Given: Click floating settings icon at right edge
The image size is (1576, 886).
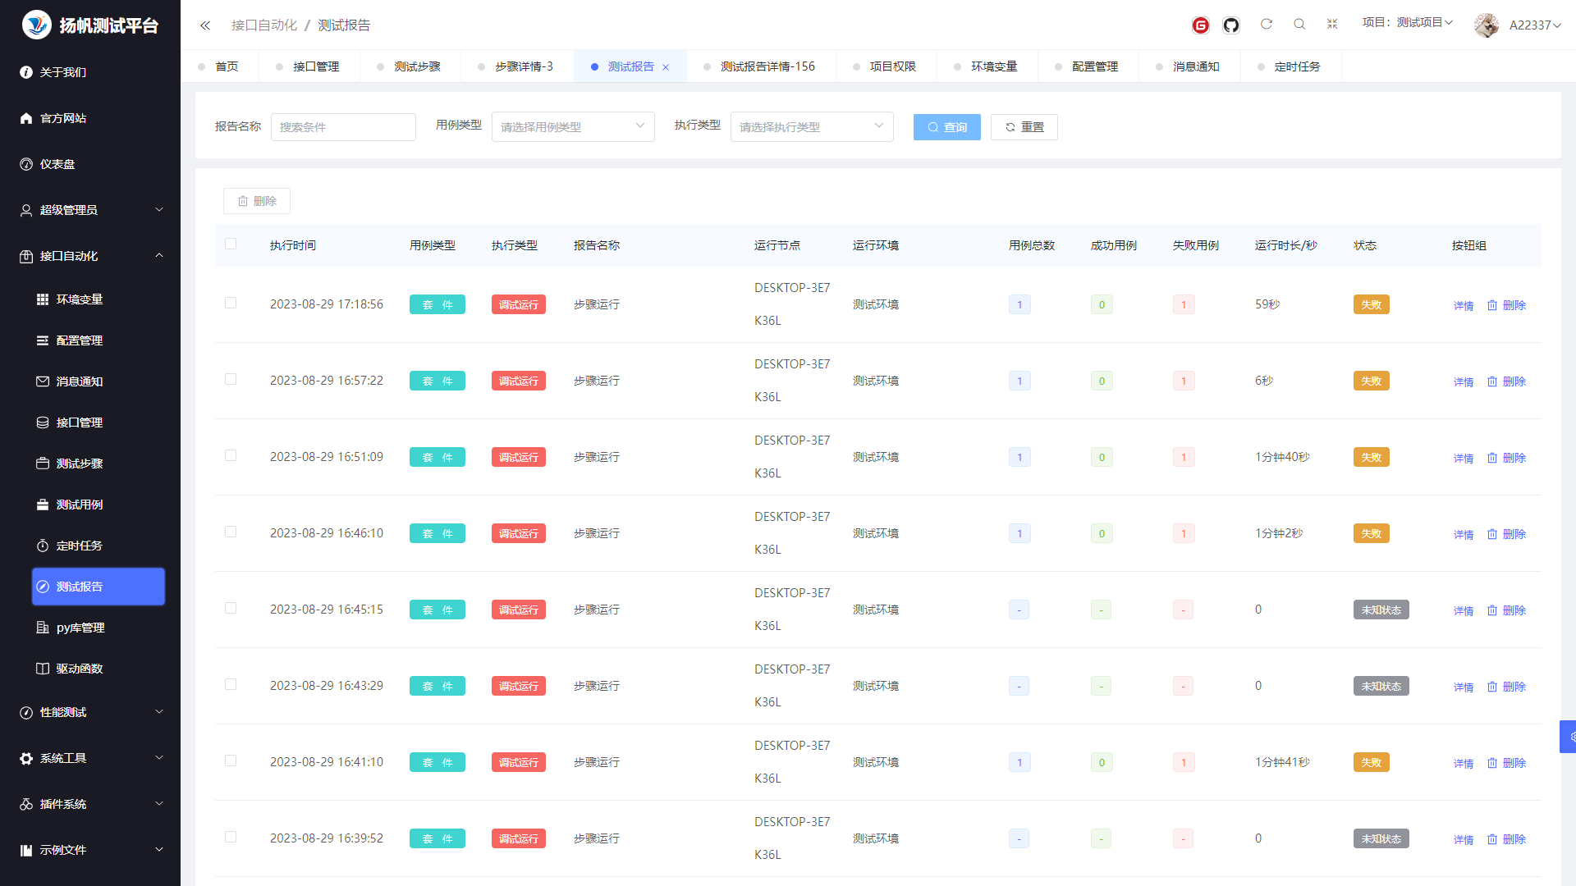Looking at the screenshot, I should [x=1569, y=736].
